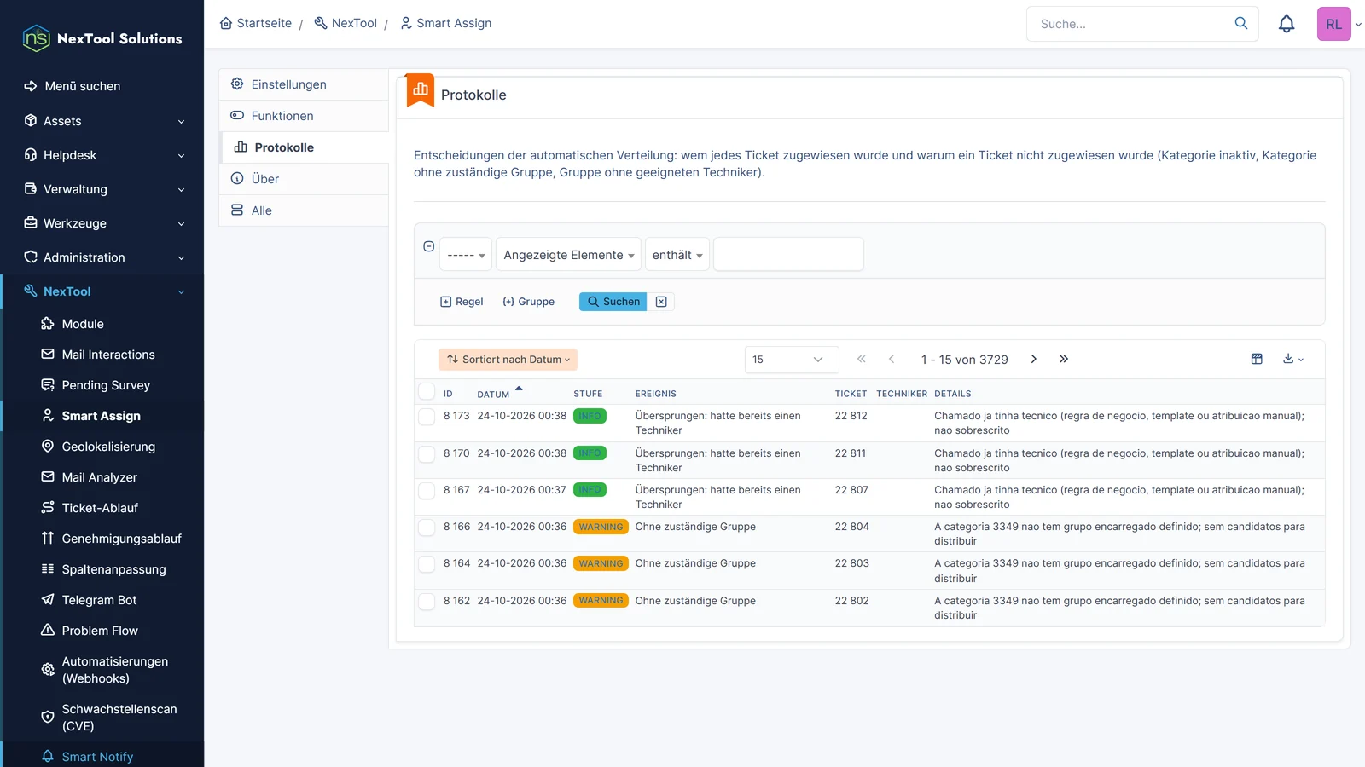The width and height of the screenshot is (1365, 767).
Task: Go to previous page of results
Action: pos(892,359)
